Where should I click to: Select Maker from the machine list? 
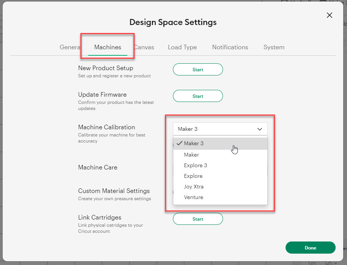point(192,155)
